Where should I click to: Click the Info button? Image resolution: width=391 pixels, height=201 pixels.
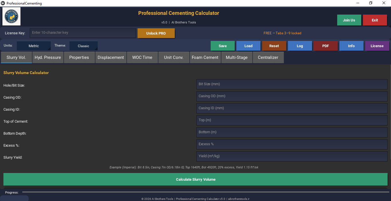351,46
